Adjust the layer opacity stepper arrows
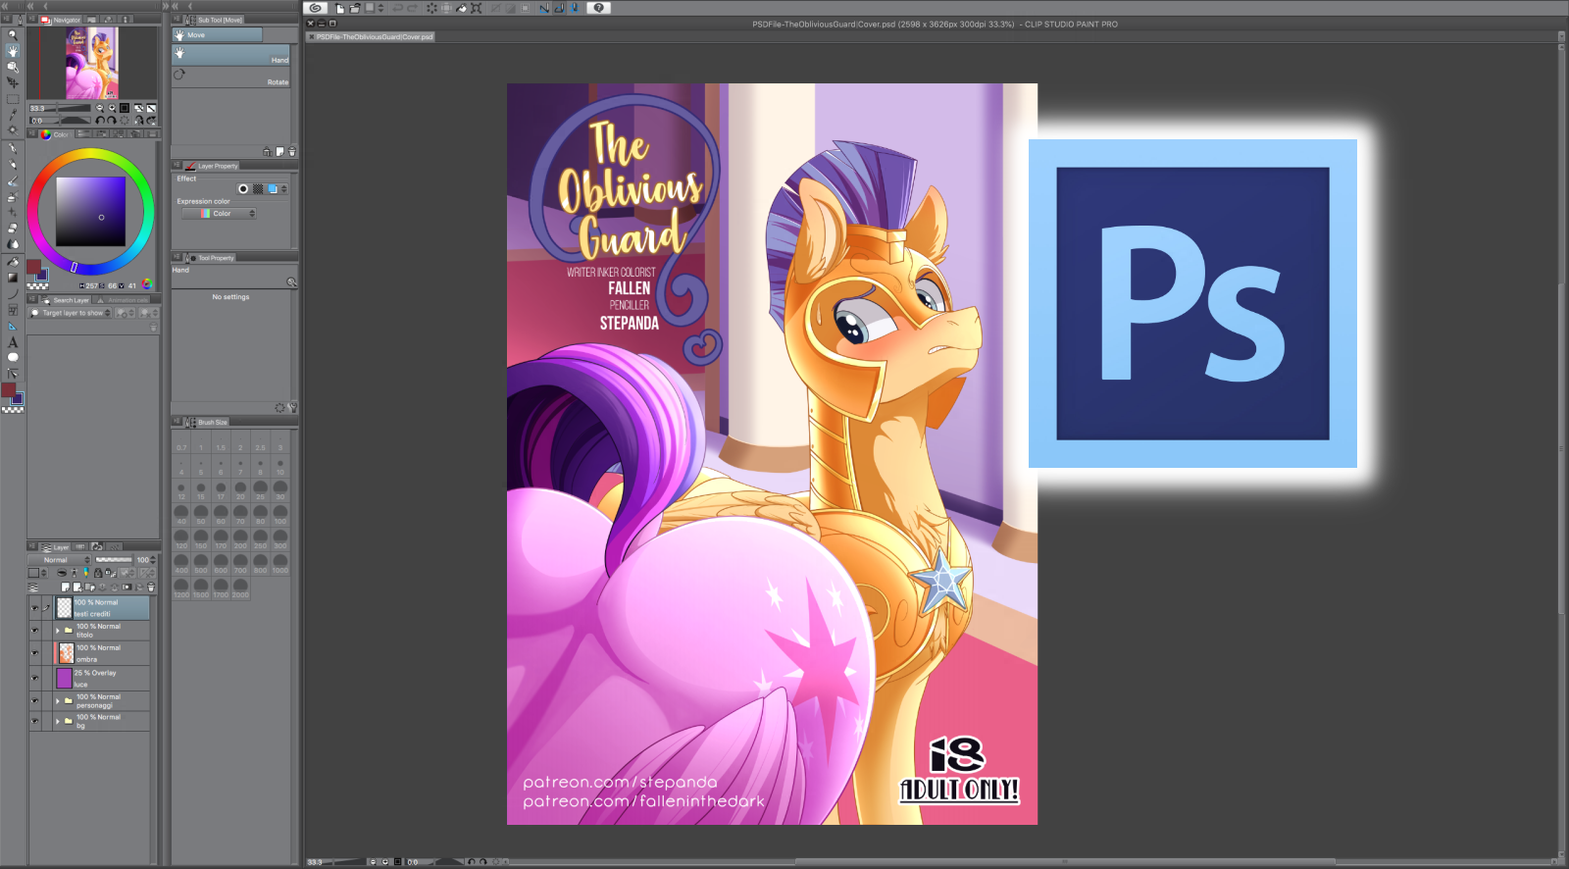Screen dimensions: 1569x869 tap(154, 560)
